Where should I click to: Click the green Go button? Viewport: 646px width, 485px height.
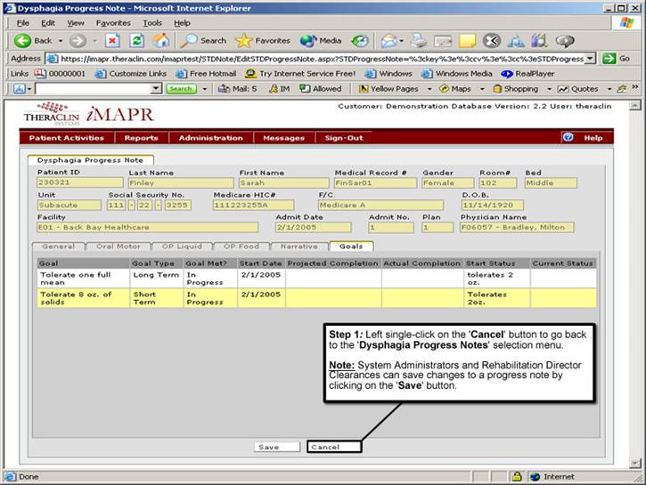(617, 59)
